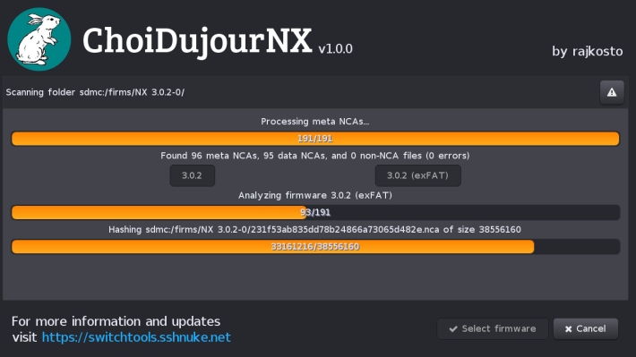
Task: Open the switchtools.sshnuke.net link
Action: [x=136, y=337]
